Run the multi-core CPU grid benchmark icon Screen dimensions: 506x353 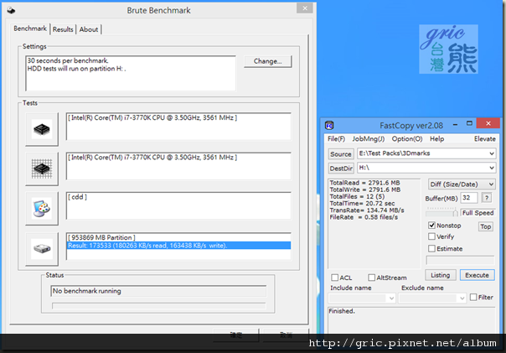(42, 169)
